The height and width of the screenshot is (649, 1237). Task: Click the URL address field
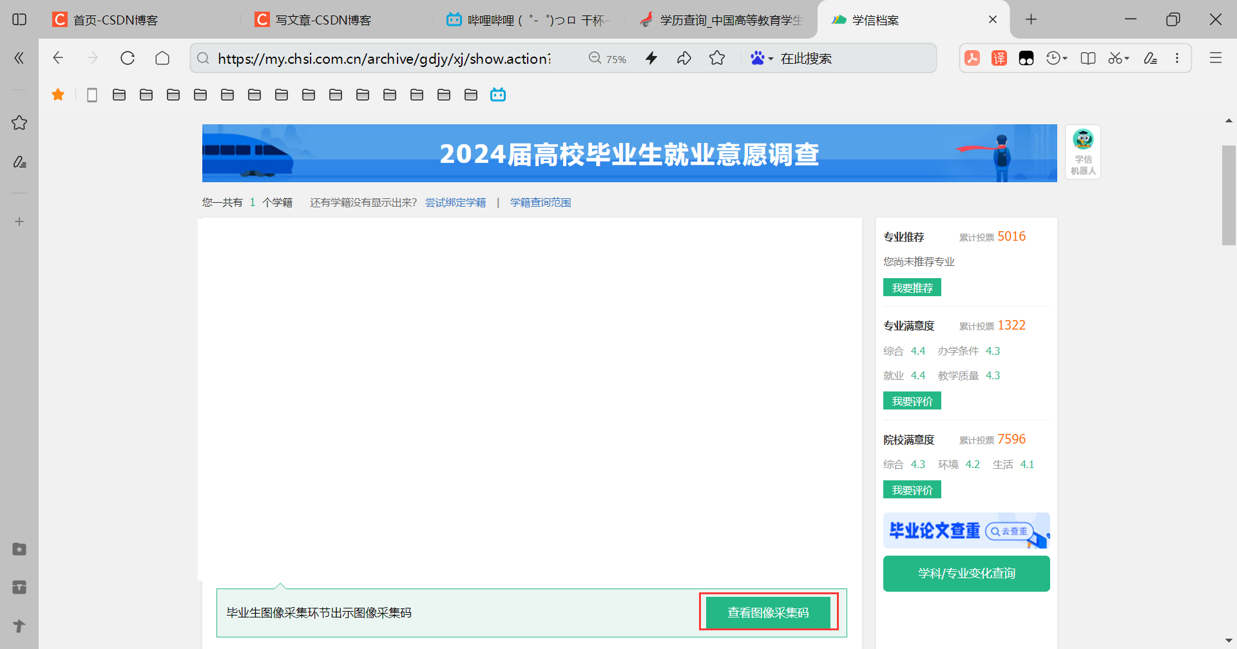384,59
